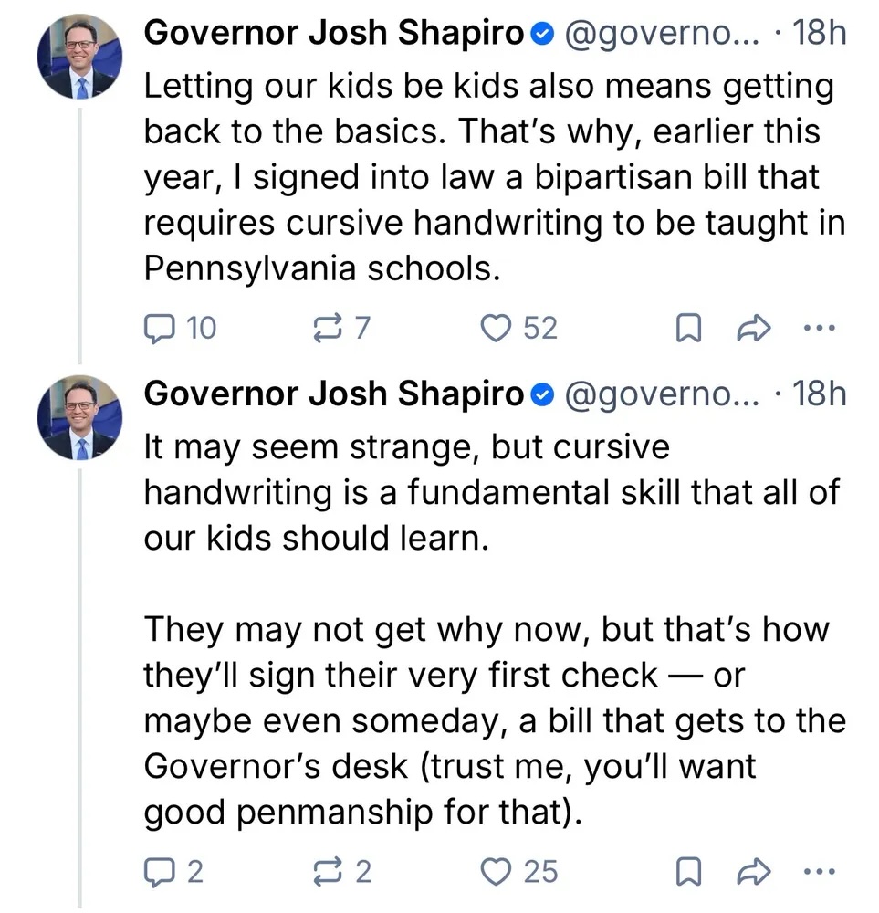Bookmark the second post about penmanship
This screenshot has width=879, height=913.
coord(688,871)
